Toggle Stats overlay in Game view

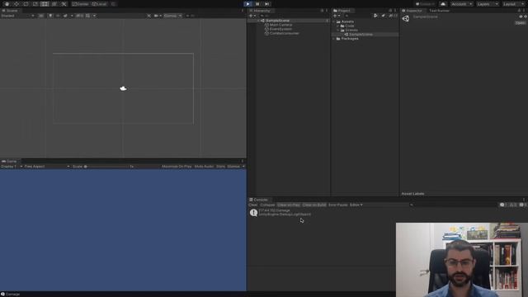pyautogui.click(x=220, y=167)
